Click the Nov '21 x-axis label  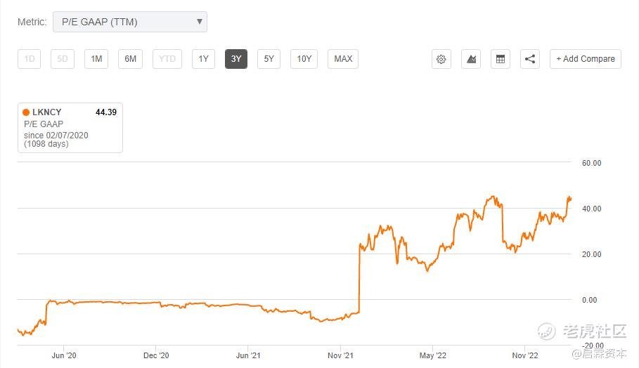point(340,355)
